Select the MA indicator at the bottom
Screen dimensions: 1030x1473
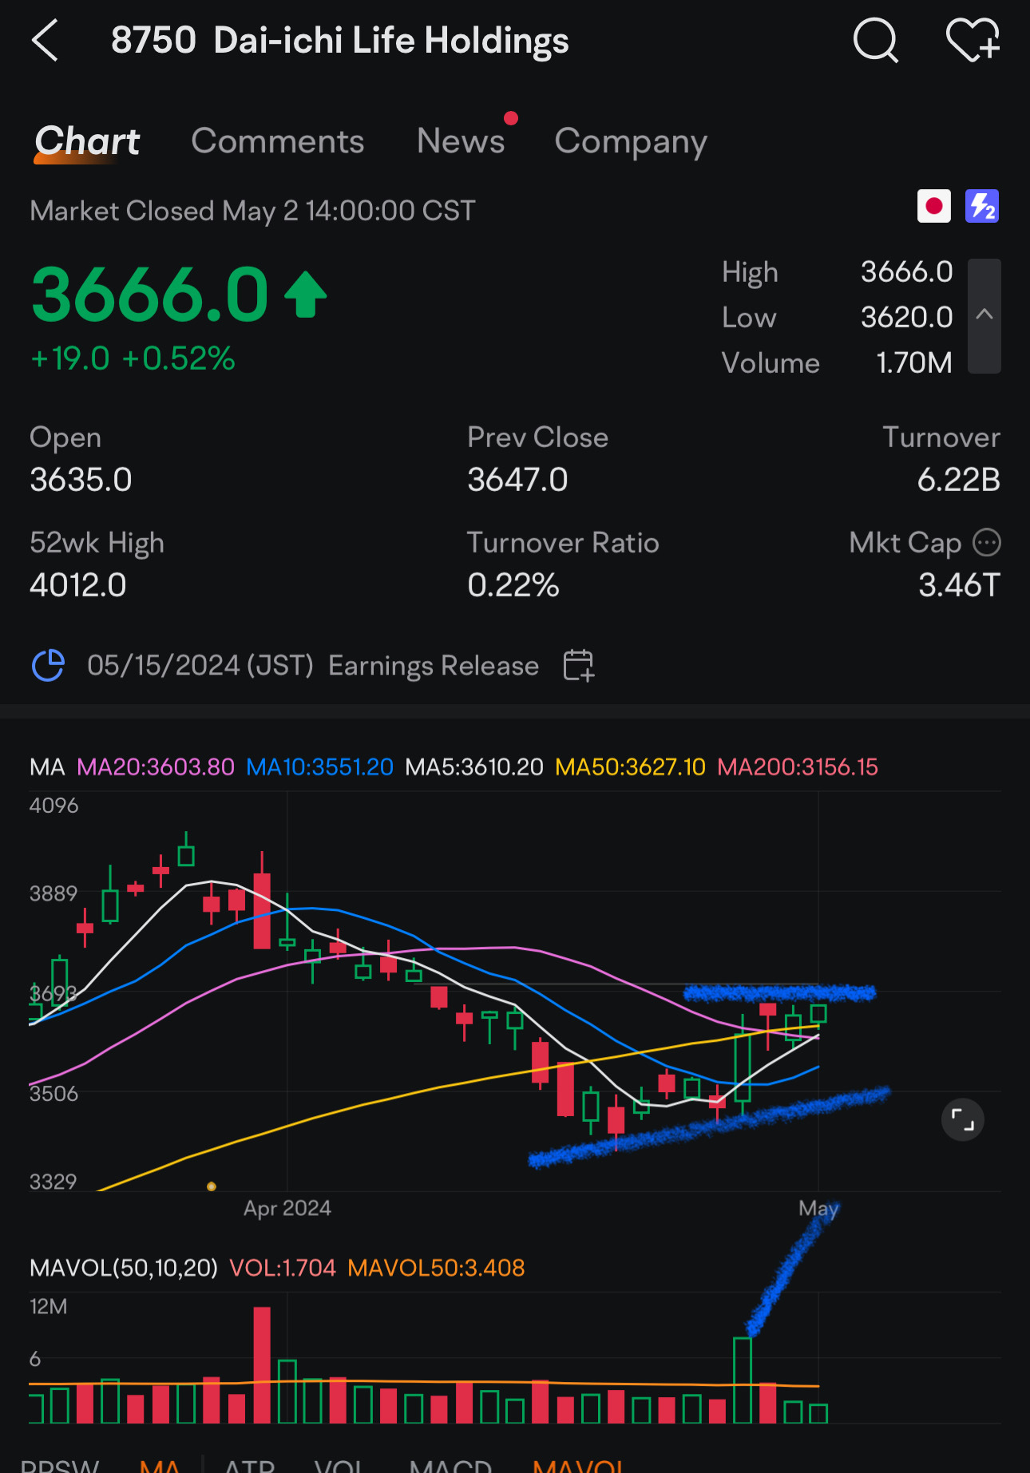[x=160, y=1465]
